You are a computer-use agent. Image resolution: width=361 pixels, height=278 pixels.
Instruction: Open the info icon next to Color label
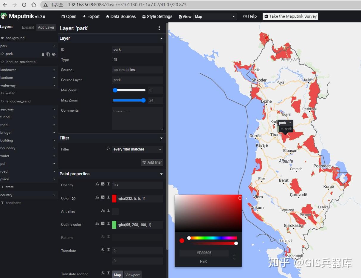[74, 199]
